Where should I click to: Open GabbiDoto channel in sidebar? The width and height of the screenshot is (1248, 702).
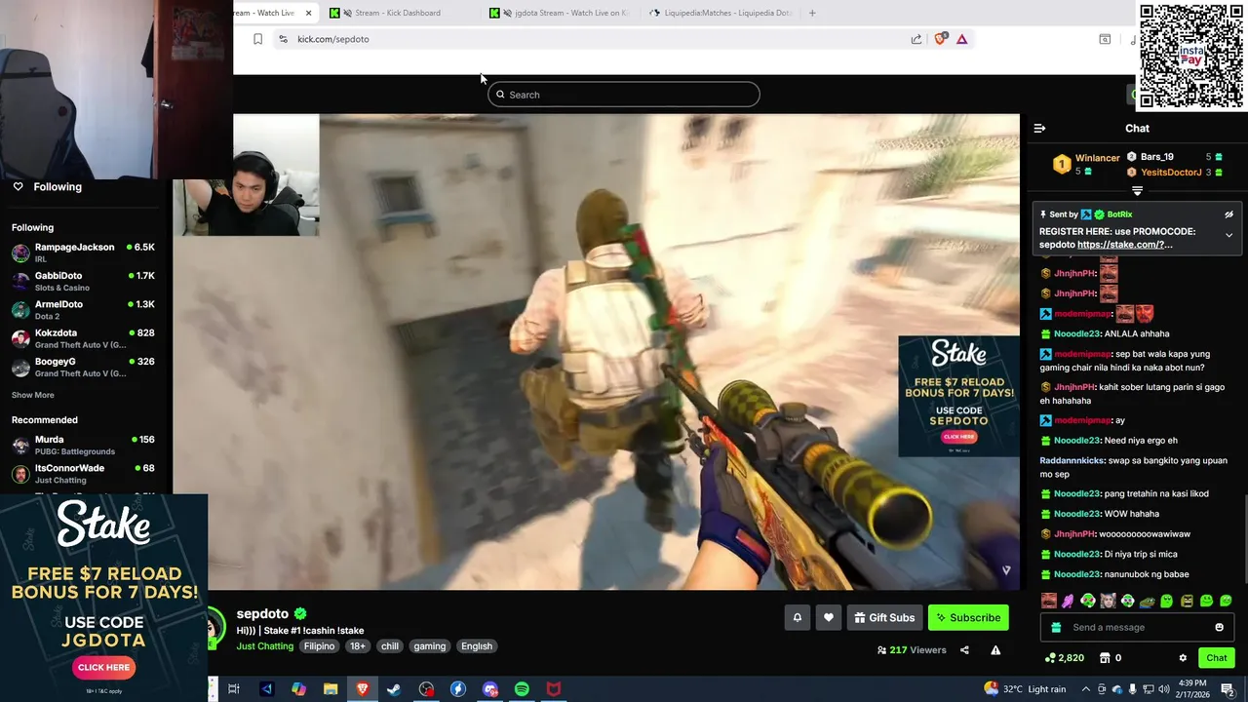pos(83,281)
